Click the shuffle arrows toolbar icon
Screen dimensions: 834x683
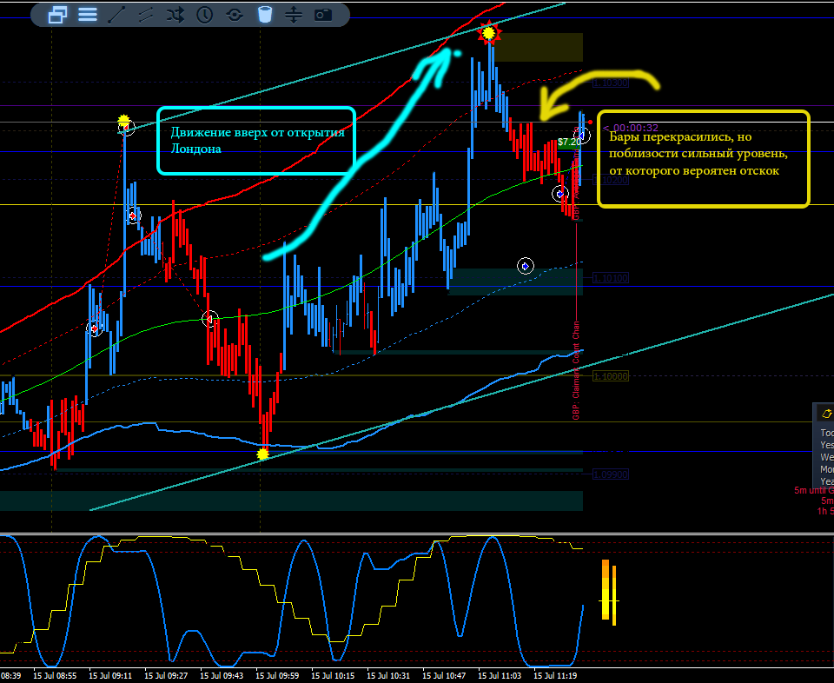pos(175,15)
